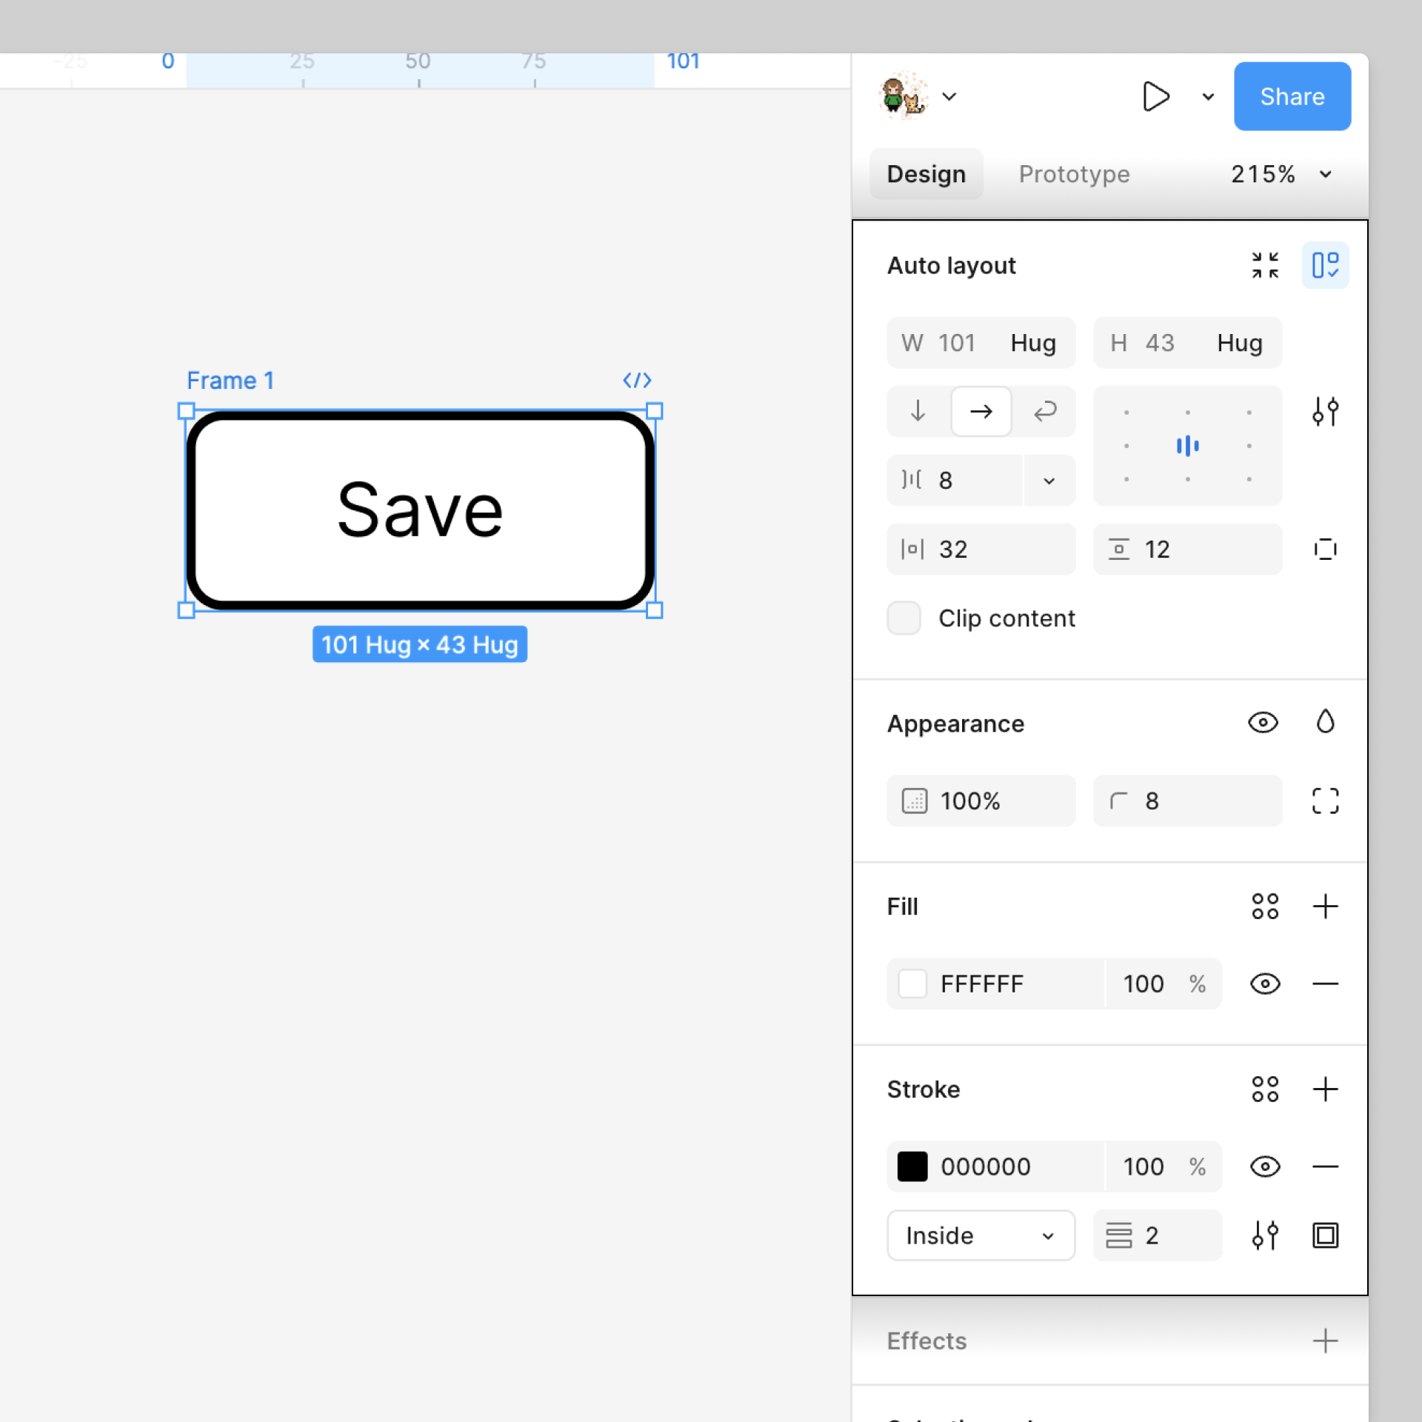The width and height of the screenshot is (1422, 1422).
Task: Hide the FFFFFF fill with eye icon
Action: coord(1265,984)
